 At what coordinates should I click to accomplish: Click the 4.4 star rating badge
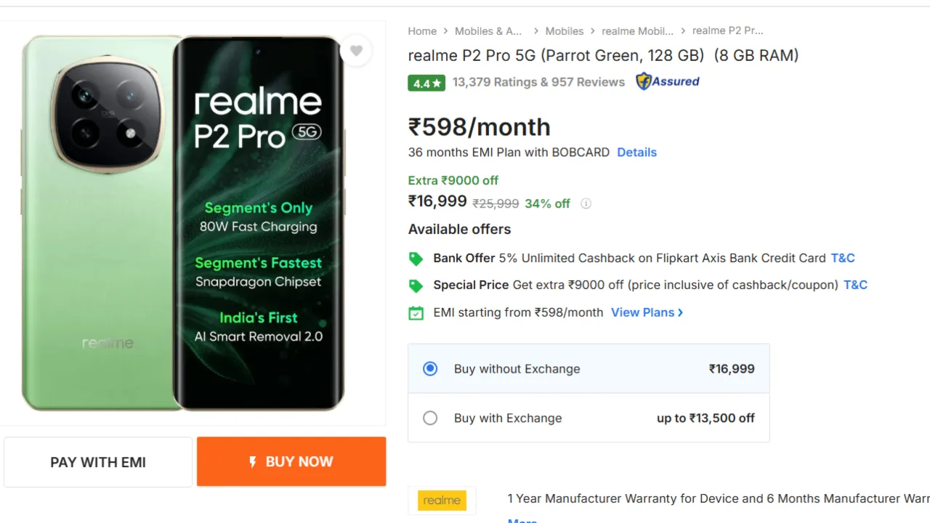[x=426, y=83]
